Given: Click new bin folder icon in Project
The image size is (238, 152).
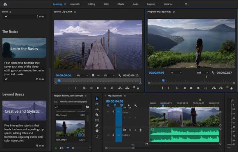Looking at the screenshot, I should (x=87, y=107).
